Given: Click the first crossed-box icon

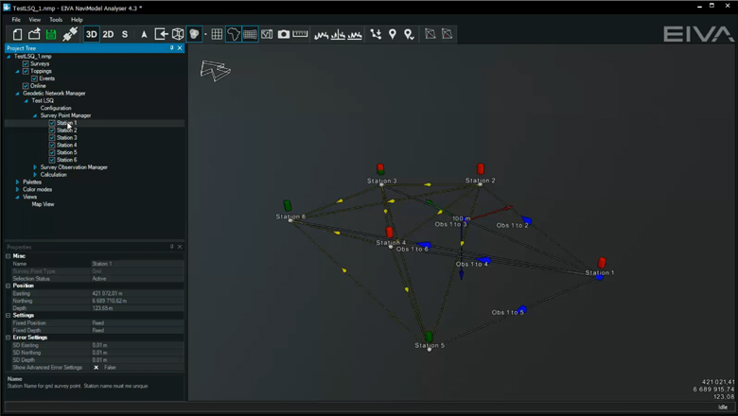Looking at the screenshot, I should 430,34.
